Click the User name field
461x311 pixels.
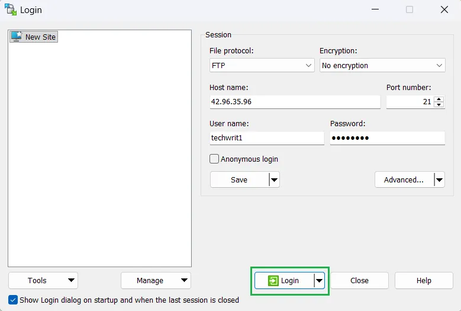coord(267,138)
